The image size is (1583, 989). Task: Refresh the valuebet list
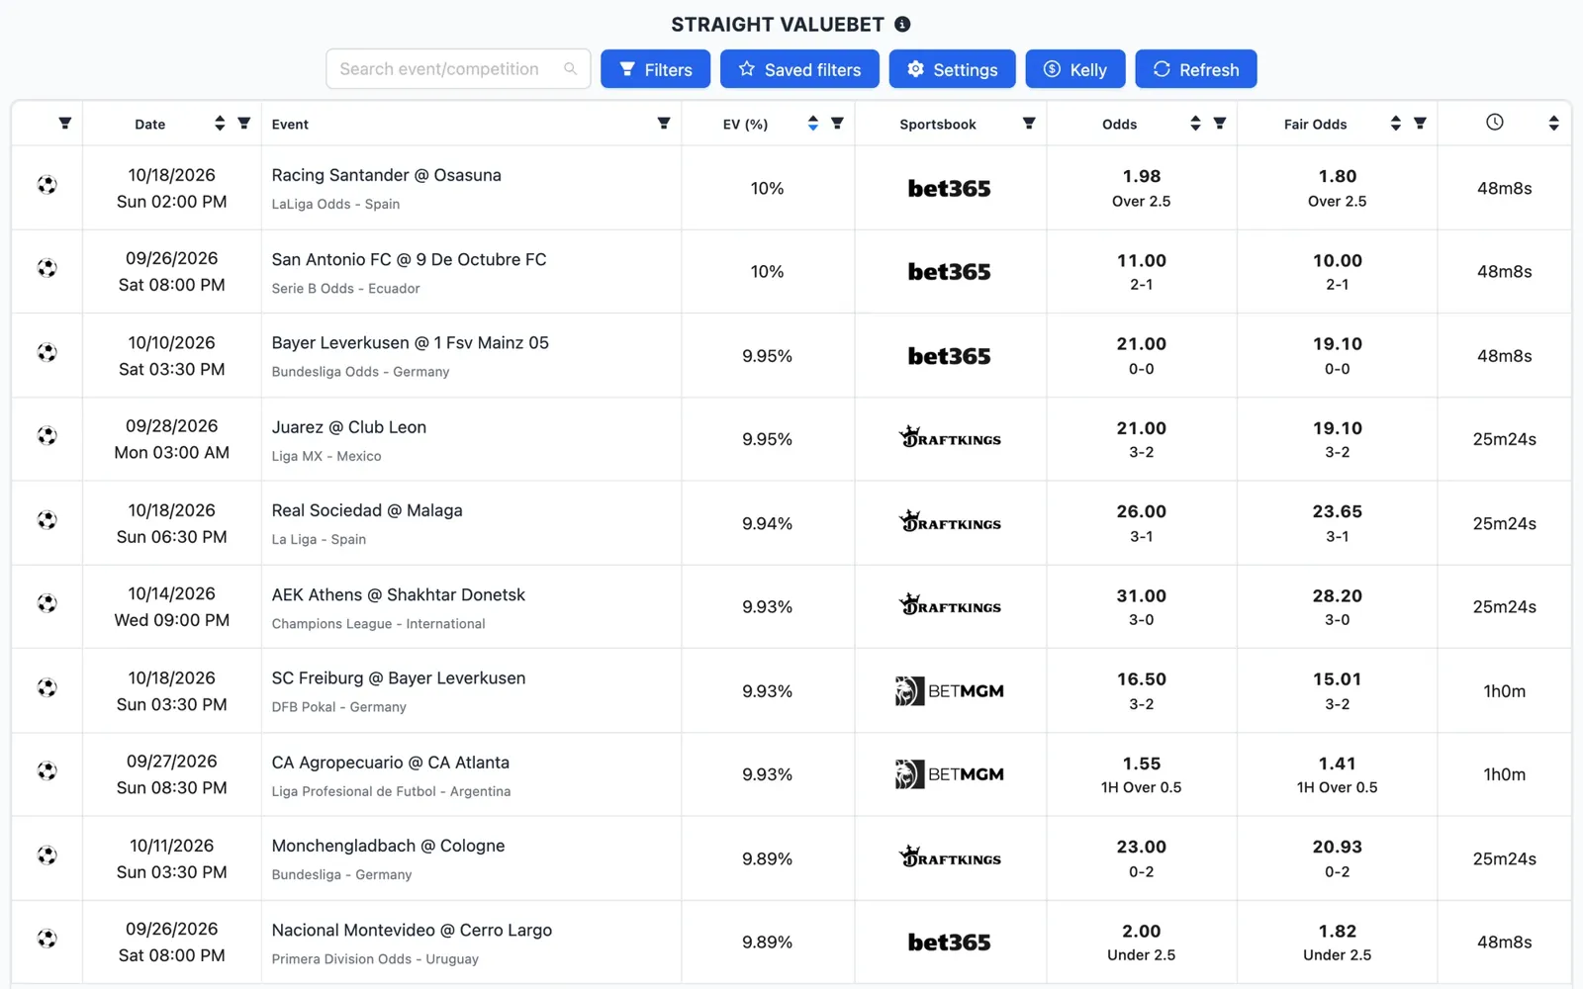[1196, 69]
